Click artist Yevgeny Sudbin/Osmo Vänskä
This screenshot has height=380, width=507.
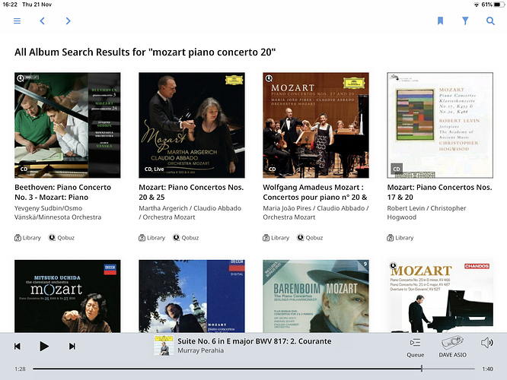point(58,213)
